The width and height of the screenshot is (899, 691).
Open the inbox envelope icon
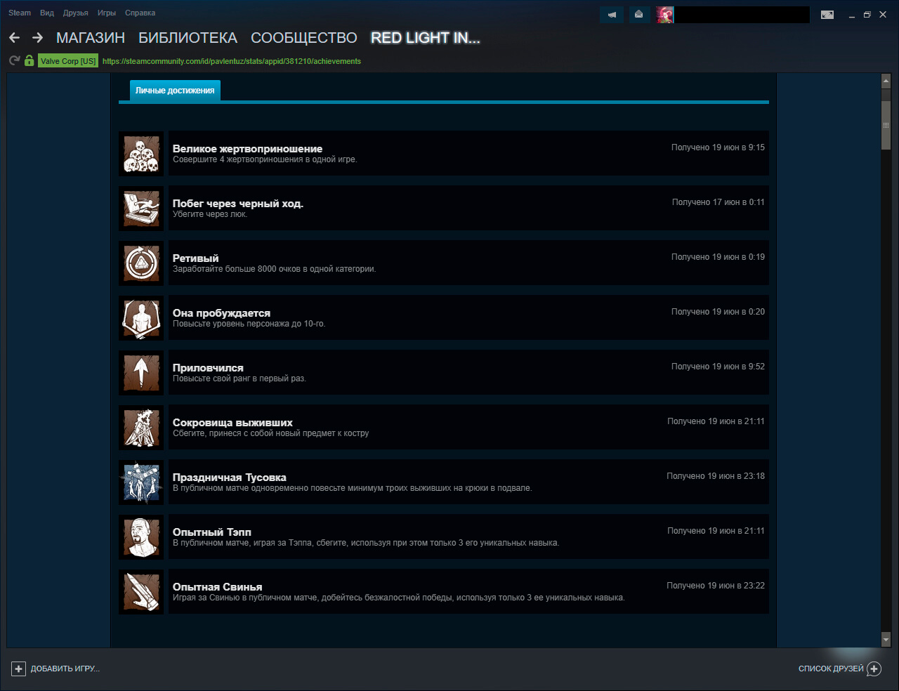pos(638,14)
